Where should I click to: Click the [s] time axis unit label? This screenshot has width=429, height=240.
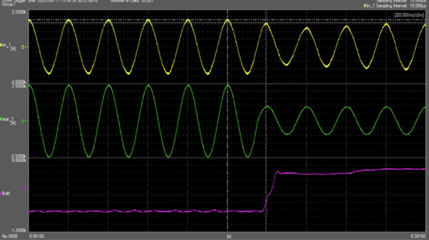pyautogui.click(x=229, y=236)
